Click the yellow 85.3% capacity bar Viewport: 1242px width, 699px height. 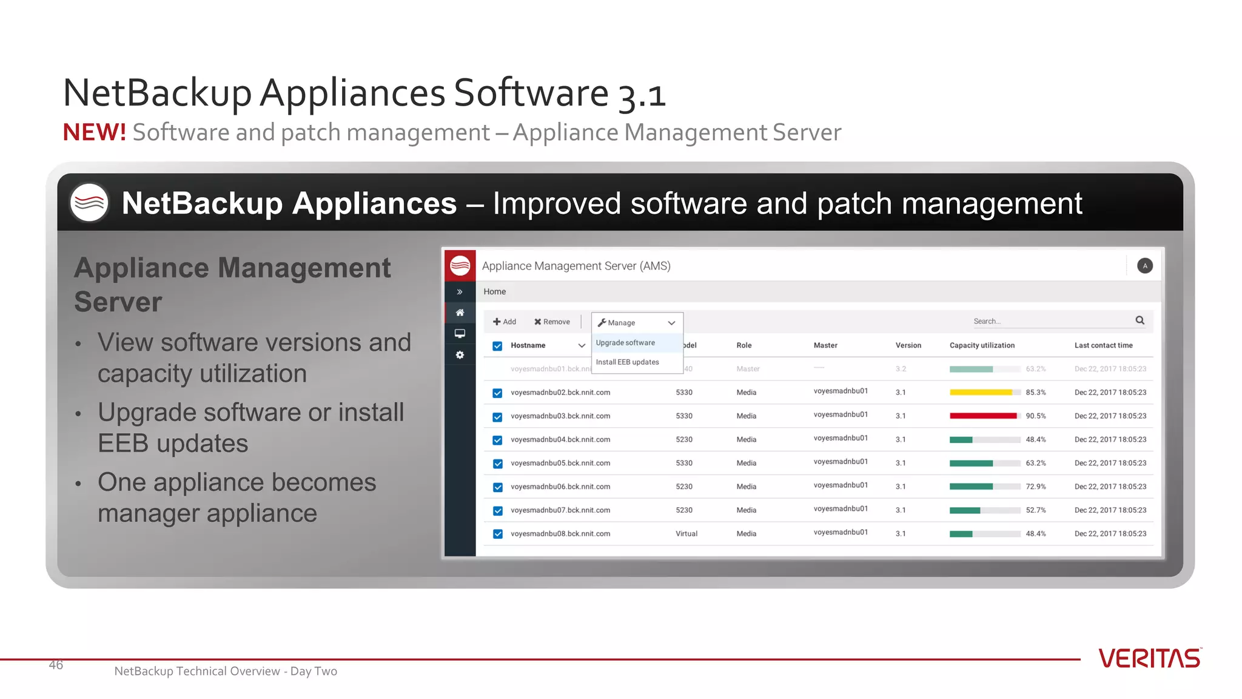point(985,393)
